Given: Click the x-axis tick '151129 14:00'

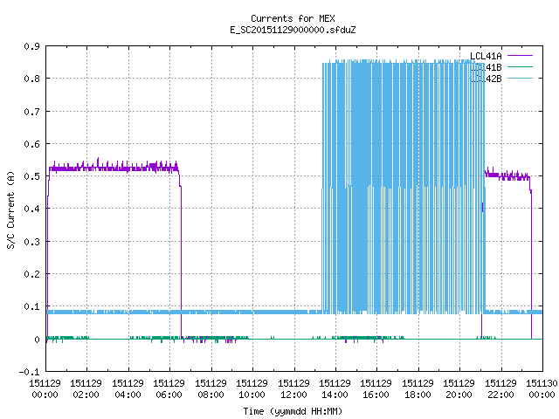Looking at the screenshot, I should (335, 389).
